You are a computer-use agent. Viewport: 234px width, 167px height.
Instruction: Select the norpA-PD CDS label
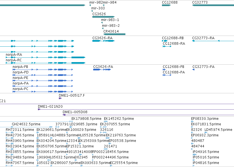[20, 72]
